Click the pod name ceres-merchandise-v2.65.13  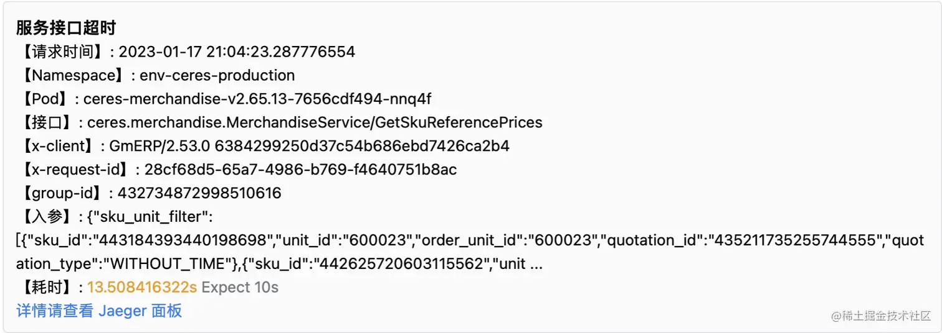[257, 99]
